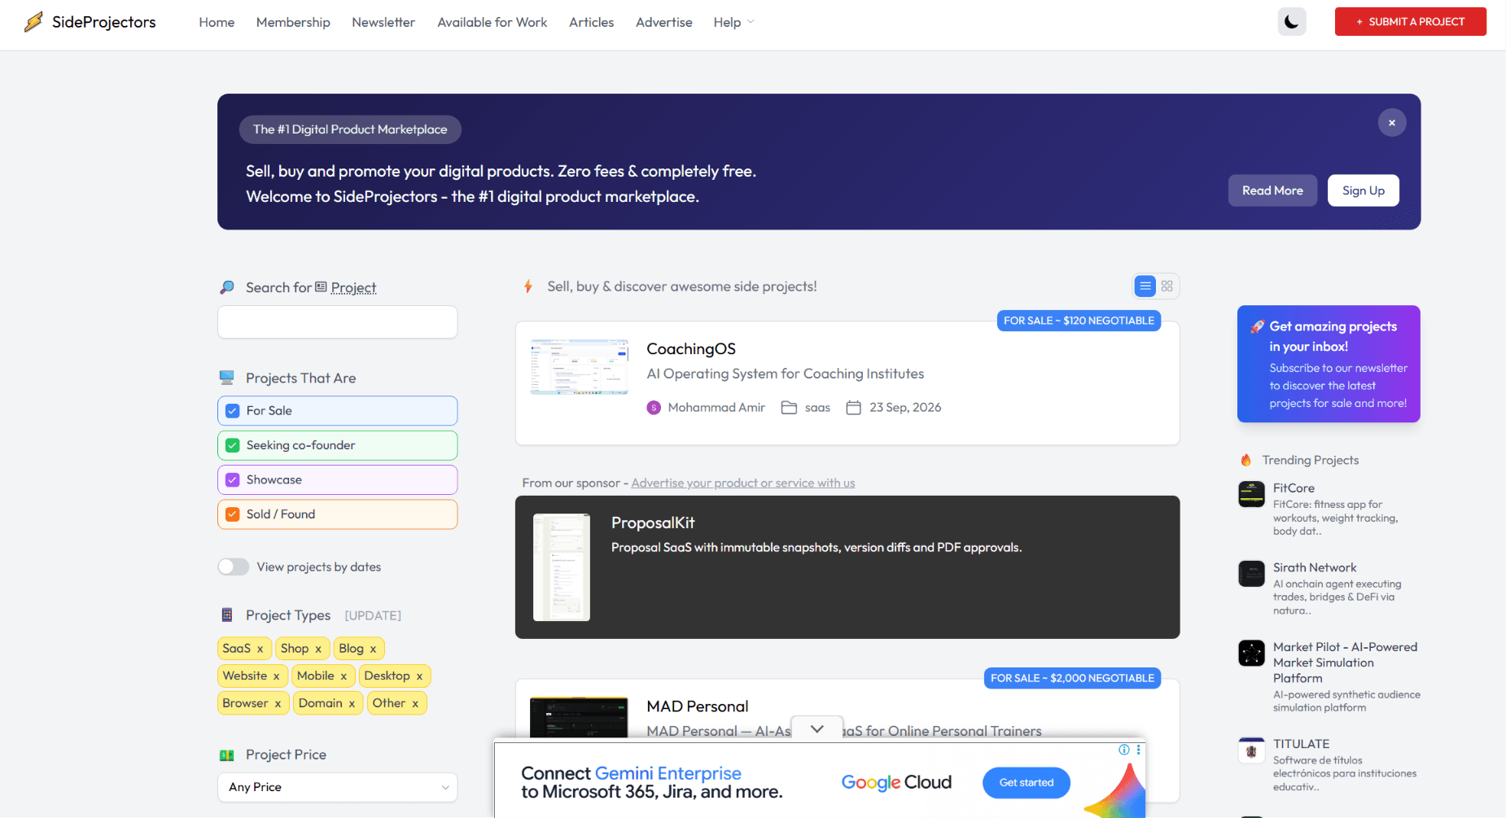
Task: Collapse the ad using chevron button
Action: click(x=817, y=729)
